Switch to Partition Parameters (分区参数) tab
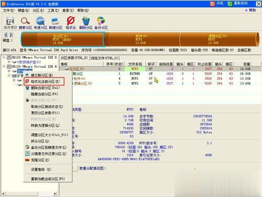This screenshot has height=197, width=262. click(74, 58)
